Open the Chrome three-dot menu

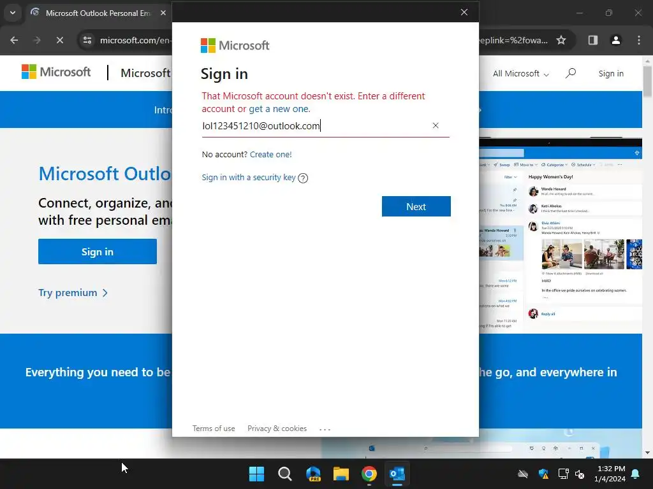(639, 40)
